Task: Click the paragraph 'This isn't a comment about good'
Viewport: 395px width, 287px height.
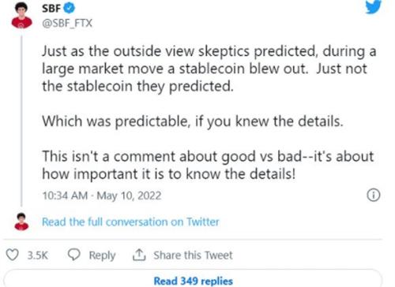Action: 208,165
